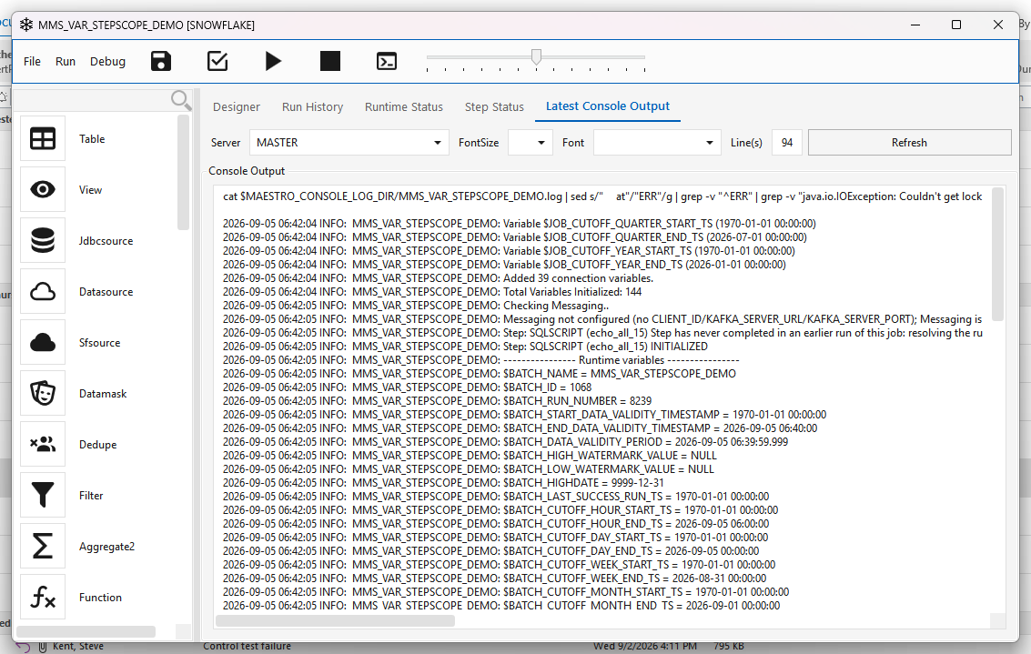Screen dimensions: 1031x654
Task: Click the Save disk icon in toolbar
Action: (161, 61)
